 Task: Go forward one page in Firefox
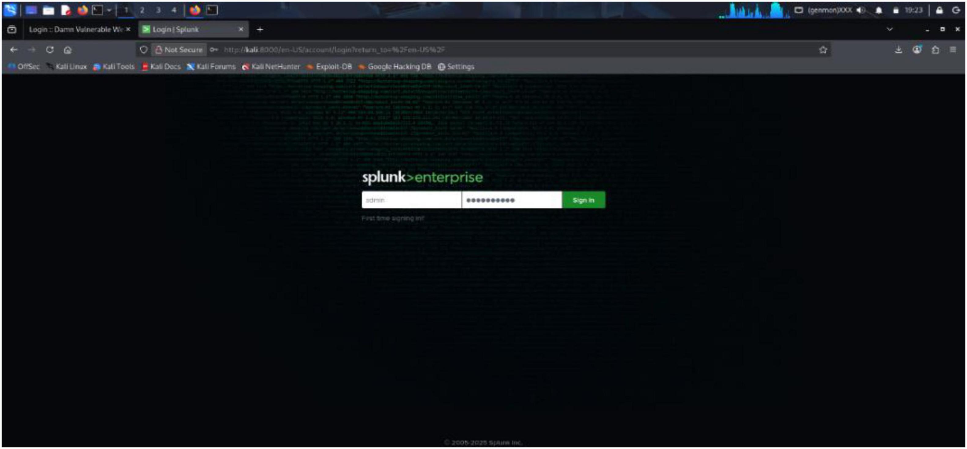(x=32, y=50)
